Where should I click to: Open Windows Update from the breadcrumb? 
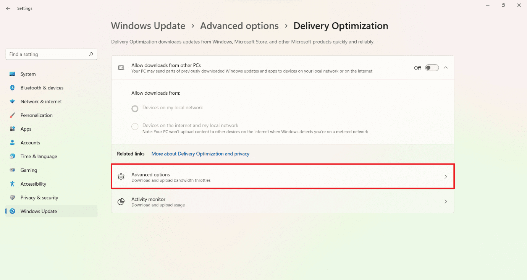[148, 26]
